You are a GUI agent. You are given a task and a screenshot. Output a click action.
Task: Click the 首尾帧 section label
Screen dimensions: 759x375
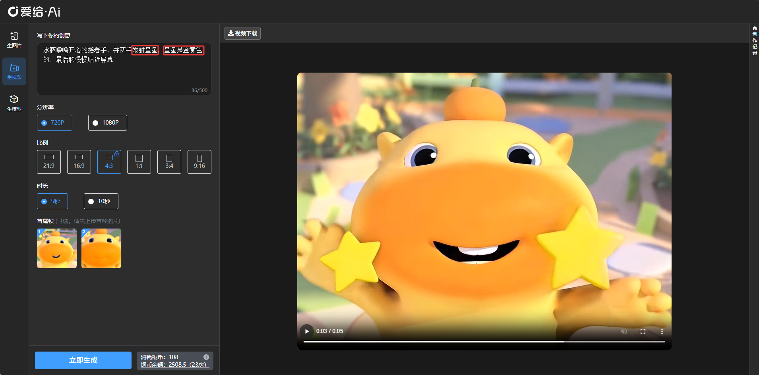pos(45,221)
